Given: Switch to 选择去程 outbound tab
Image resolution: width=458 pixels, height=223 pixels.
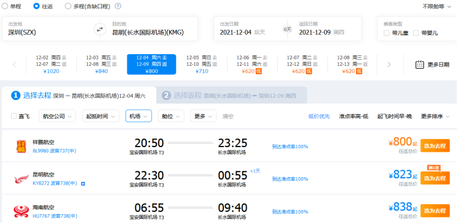Looking at the screenshot, I should click(x=79, y=95).
